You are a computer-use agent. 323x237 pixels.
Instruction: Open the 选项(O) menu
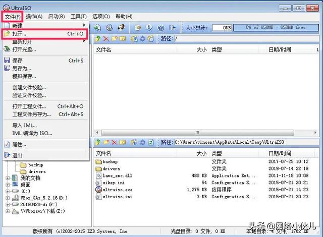click(x=101, y=17)
